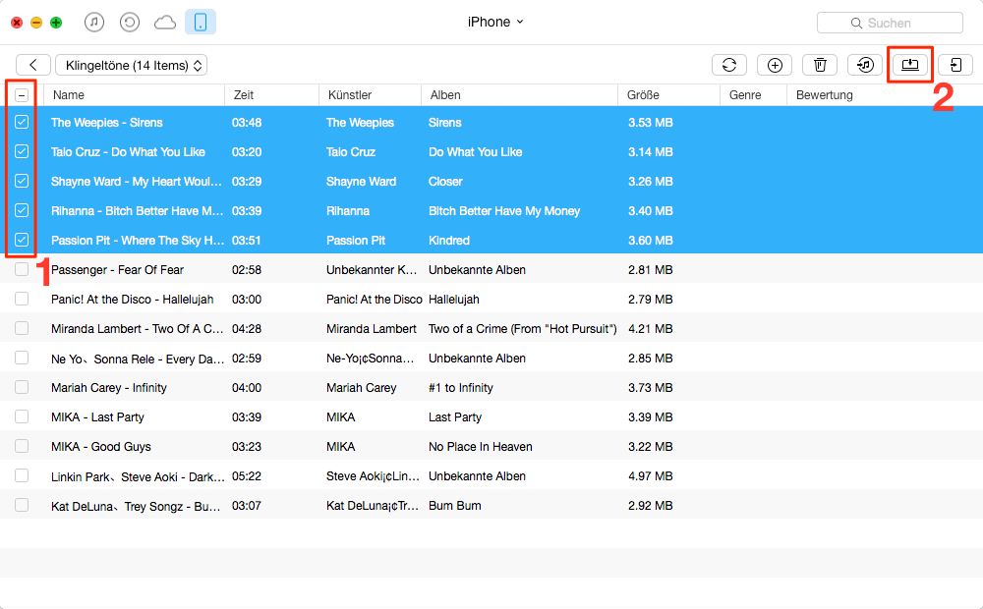Click the artist cell 'Panic! At the Disco'
This screenshot has height=609, width=983.
[375, 300]
